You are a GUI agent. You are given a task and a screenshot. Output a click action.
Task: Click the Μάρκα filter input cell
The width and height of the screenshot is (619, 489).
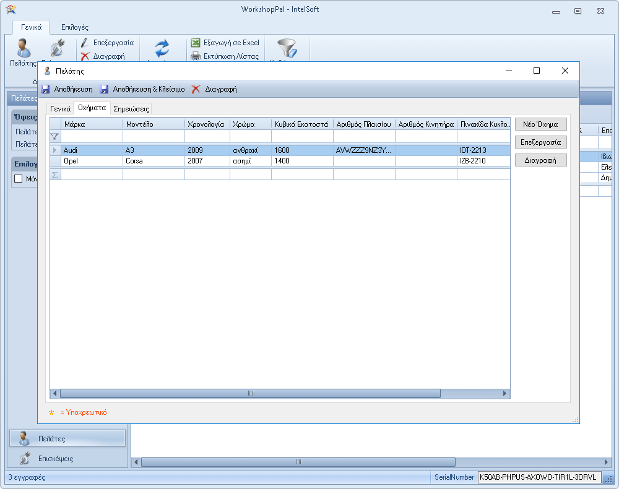click(x=92, y=136)
